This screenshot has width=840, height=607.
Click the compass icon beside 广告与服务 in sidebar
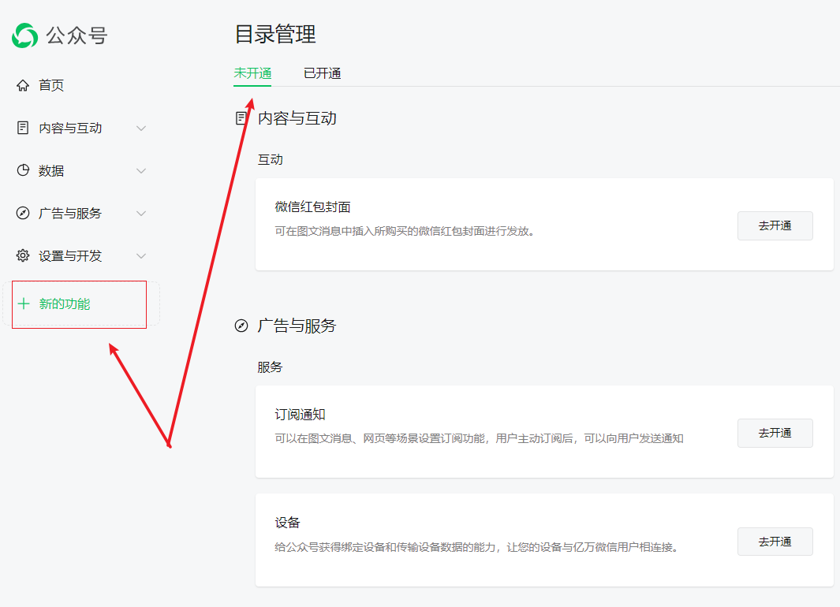pos(23,213)
